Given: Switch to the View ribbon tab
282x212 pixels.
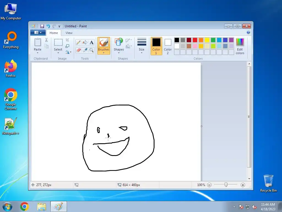Looking at the screenshot, I should coord(69,33).
